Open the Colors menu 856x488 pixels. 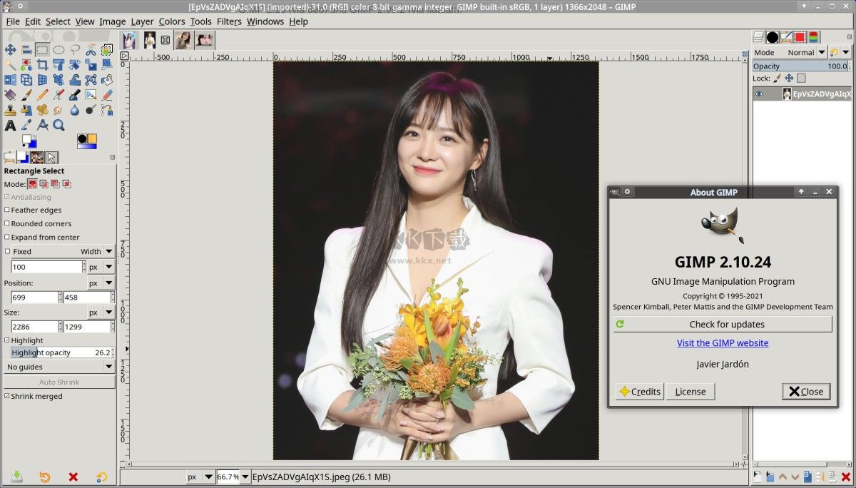[172, 21]
